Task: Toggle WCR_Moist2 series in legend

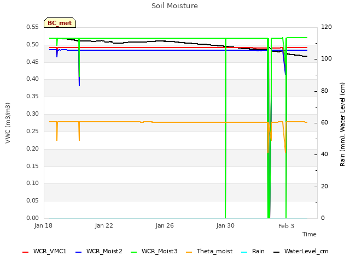Action: [99, 251]
